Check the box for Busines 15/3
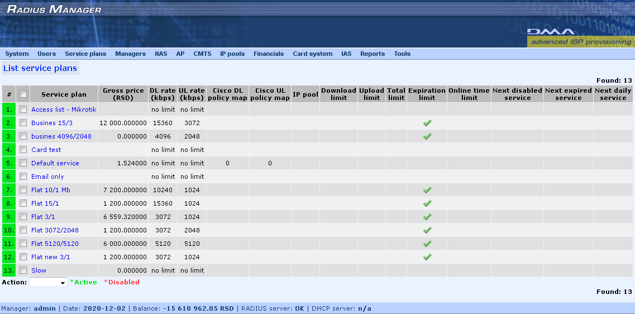The width and height of the screenshot is (635, 314). pos(23,122)
